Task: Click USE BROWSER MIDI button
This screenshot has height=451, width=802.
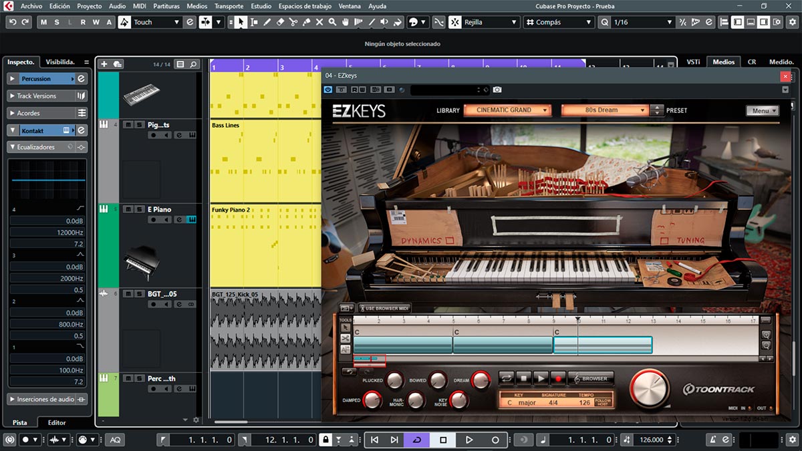Action: click(x=385, y=309)
